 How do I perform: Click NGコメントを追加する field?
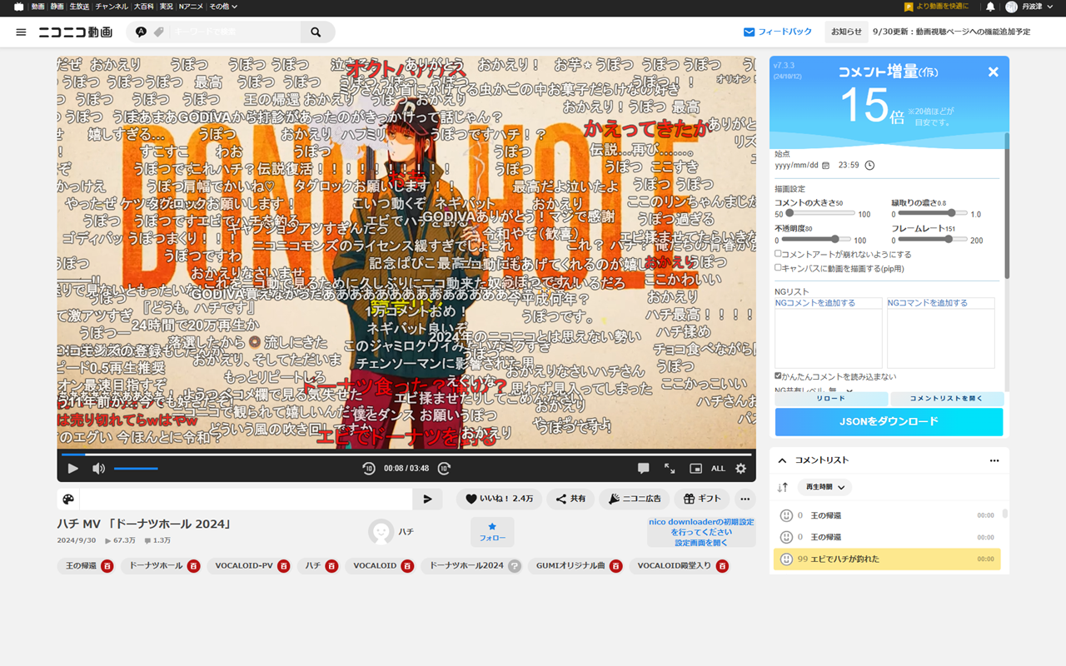click(x=829, y=303)
